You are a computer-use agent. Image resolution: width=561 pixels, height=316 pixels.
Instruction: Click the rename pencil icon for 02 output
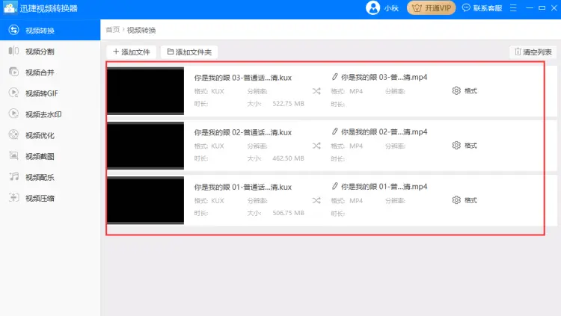pyautogui.click(x=334, y=131)
